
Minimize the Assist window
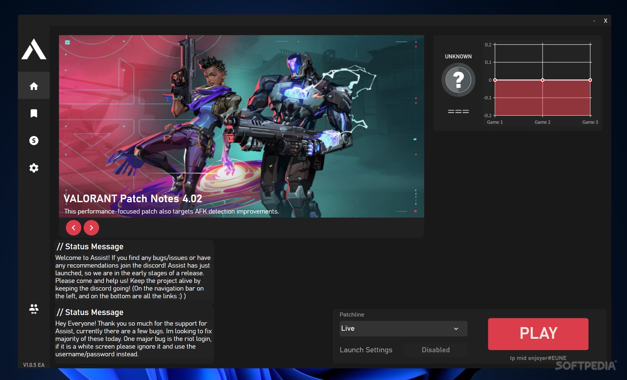(x=594, y=21)
